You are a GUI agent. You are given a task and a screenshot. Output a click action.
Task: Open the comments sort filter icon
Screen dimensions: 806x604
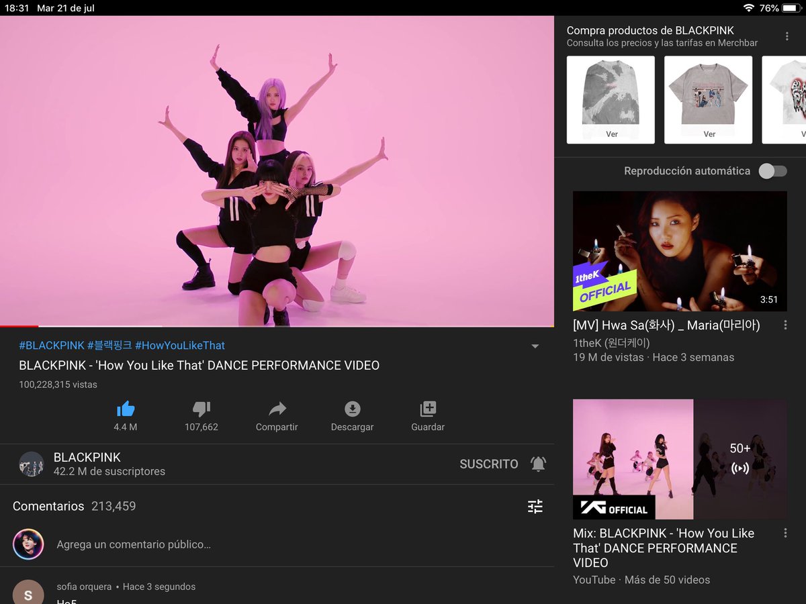click(535, 507)
